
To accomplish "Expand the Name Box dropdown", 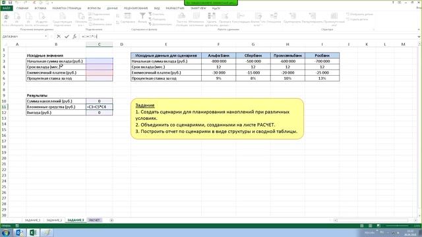I will click(45, 36).
